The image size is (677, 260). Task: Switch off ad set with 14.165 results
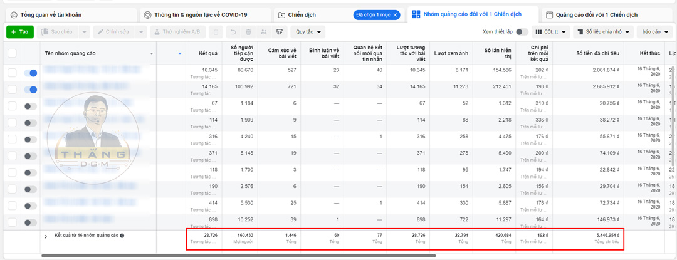point(30,90)
